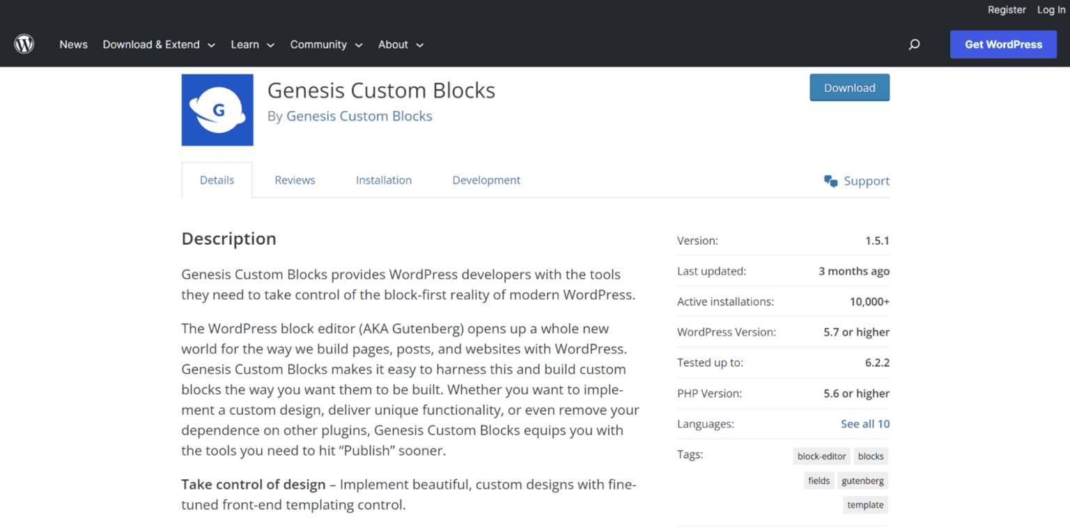Click the Download button for the plugin
Image resolution: width=1070 pixels, height=528 pixels.
click(849, 87)
